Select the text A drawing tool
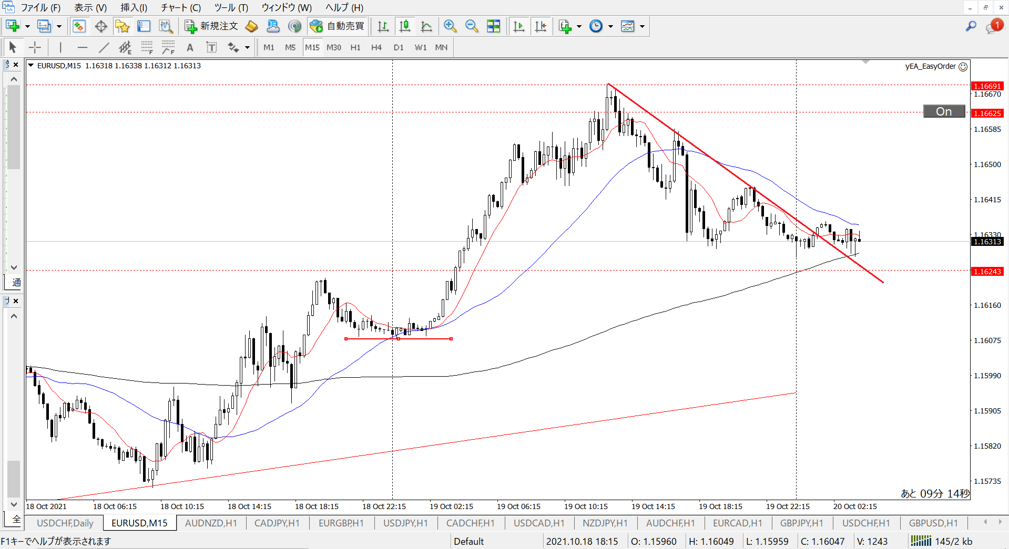Screen dimensions: 1009x549 190,47
